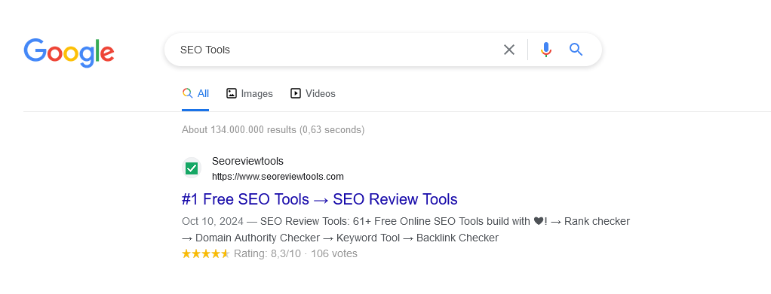This screenshot has height=294, width=771.
Task: Open '#1 Free SEO Tools → SEO Review Tools' link
Action: point(320,199)
